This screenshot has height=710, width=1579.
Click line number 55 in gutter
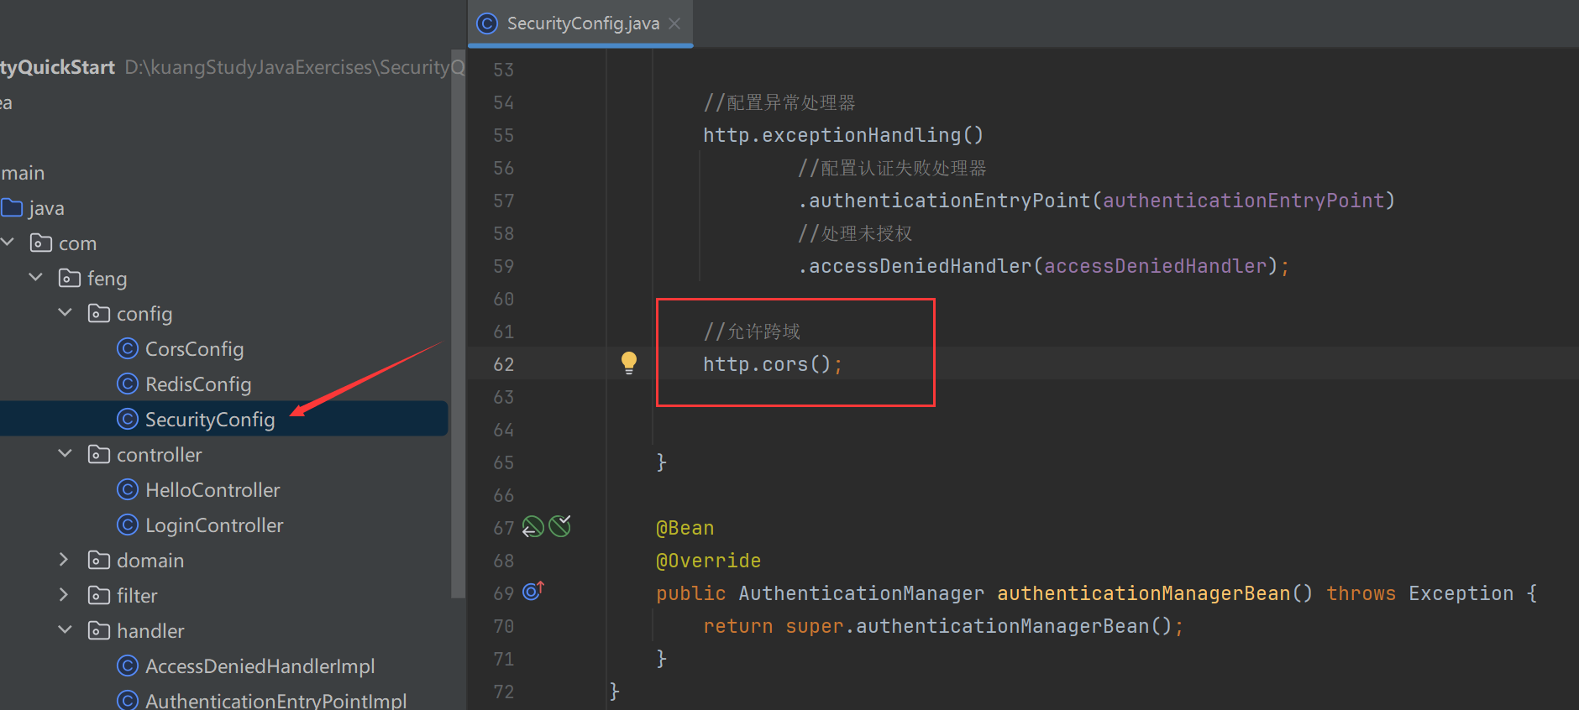tap(504, 135)
